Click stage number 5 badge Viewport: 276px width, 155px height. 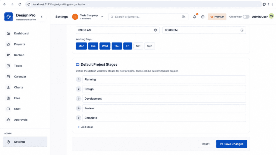click(79, 118)
